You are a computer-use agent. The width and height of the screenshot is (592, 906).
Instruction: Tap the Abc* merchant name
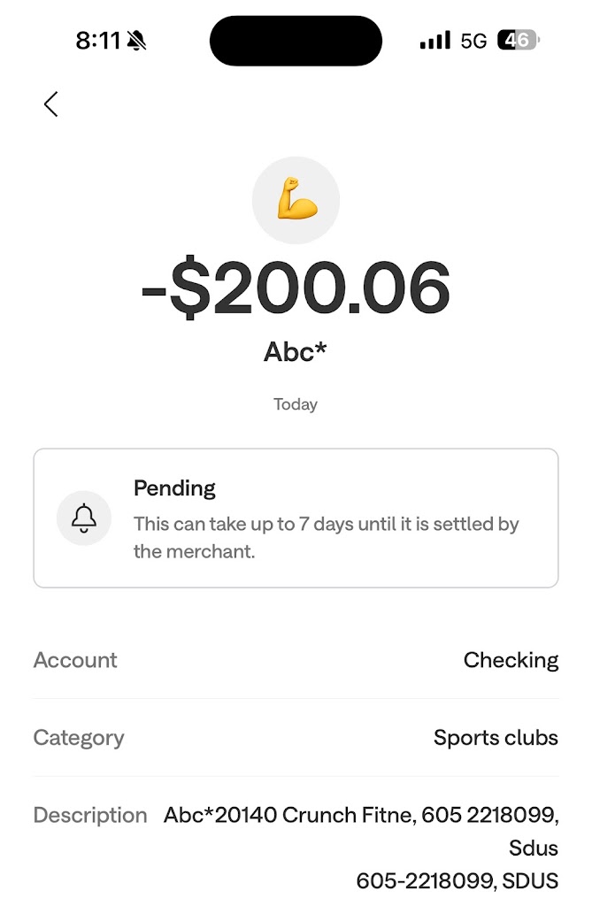tap(296, 351)
